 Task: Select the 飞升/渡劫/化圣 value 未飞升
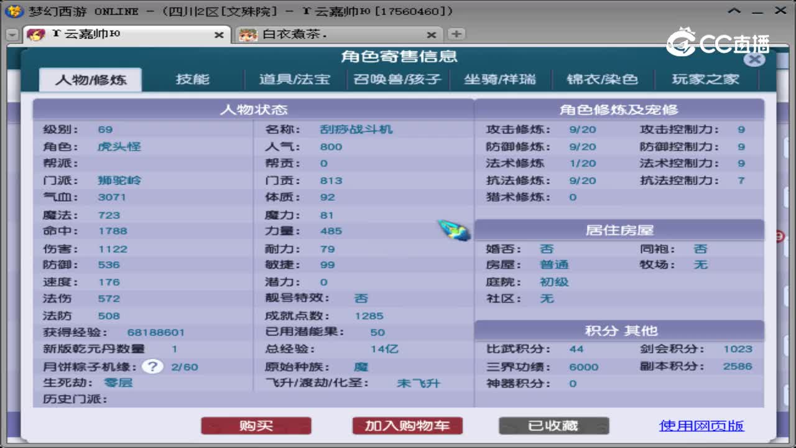tap(419, 383)
